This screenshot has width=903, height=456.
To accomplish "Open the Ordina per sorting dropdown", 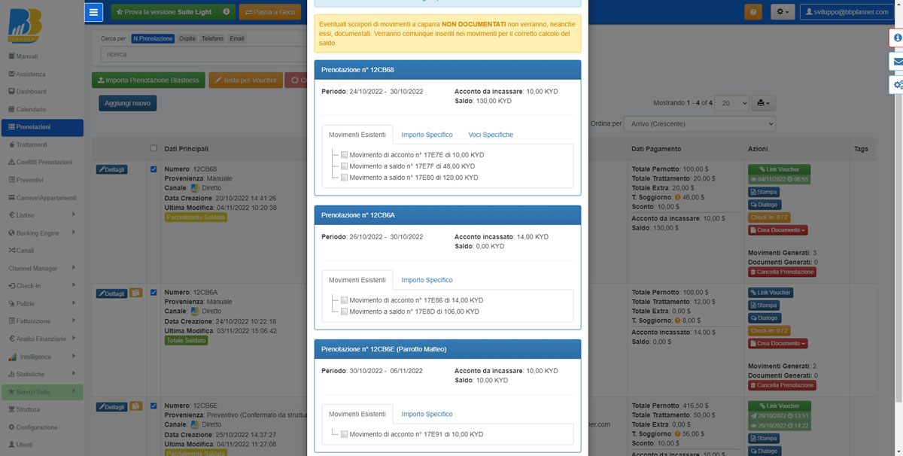I will pyautogui.click(x=699, y=123).
